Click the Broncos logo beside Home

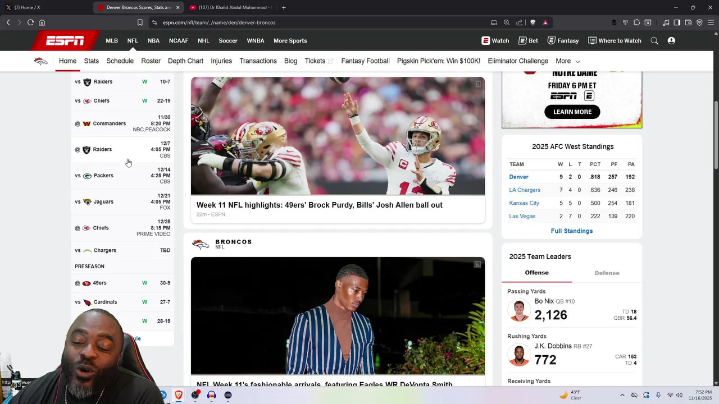pos(41,61)
